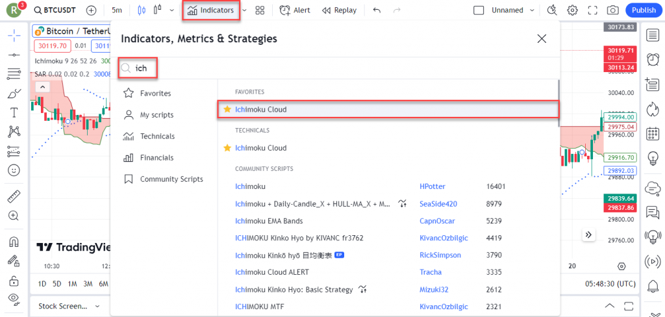Open author HPotter's profile link
The height and width of the screenshot is (317, 665).
coord(432,186)
